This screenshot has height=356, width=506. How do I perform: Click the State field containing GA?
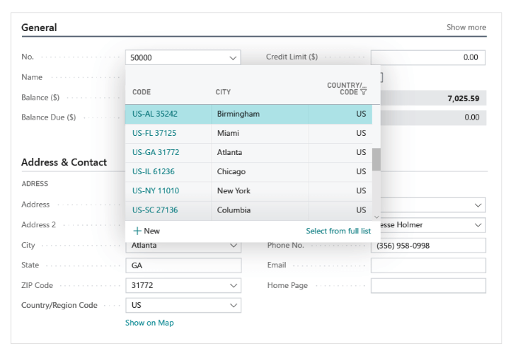(x=183, y=265)
